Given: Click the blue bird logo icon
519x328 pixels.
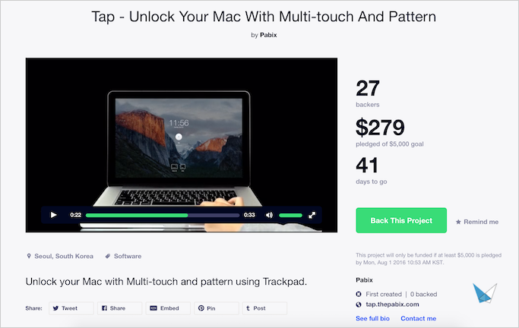Looking at the screenshot, I should (485, 292).
